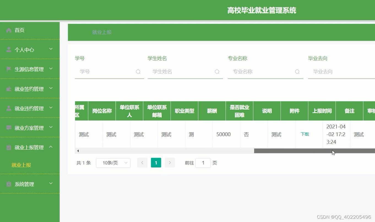Click the icon next to 就业签约管理
375x222 pixels.
click(x=8, y=88)
